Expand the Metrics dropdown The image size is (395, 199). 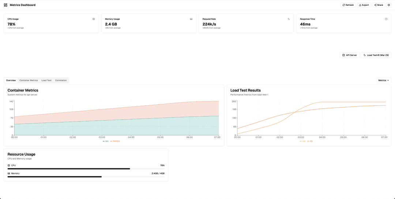click(x=384, y=80)
